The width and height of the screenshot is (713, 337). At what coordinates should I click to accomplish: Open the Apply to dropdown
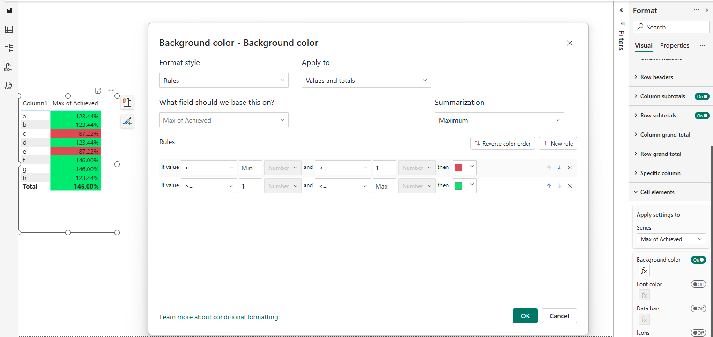[366, 81]
